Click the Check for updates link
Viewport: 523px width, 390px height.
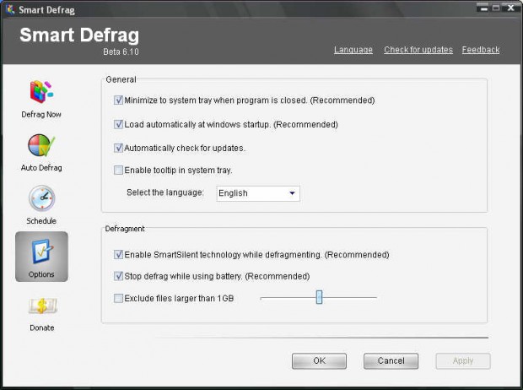(418, 50)
